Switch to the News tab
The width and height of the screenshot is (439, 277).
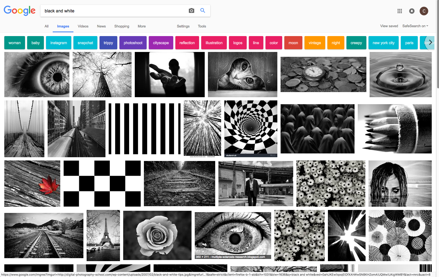(x=101, y=26)
